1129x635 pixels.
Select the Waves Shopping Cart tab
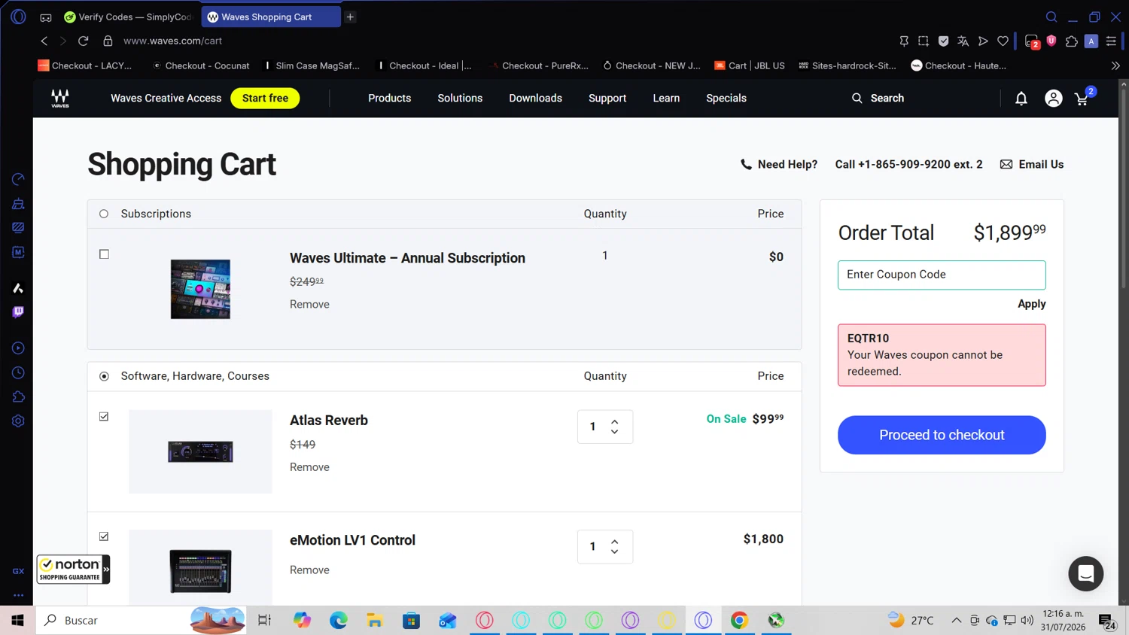click(270, 17)
